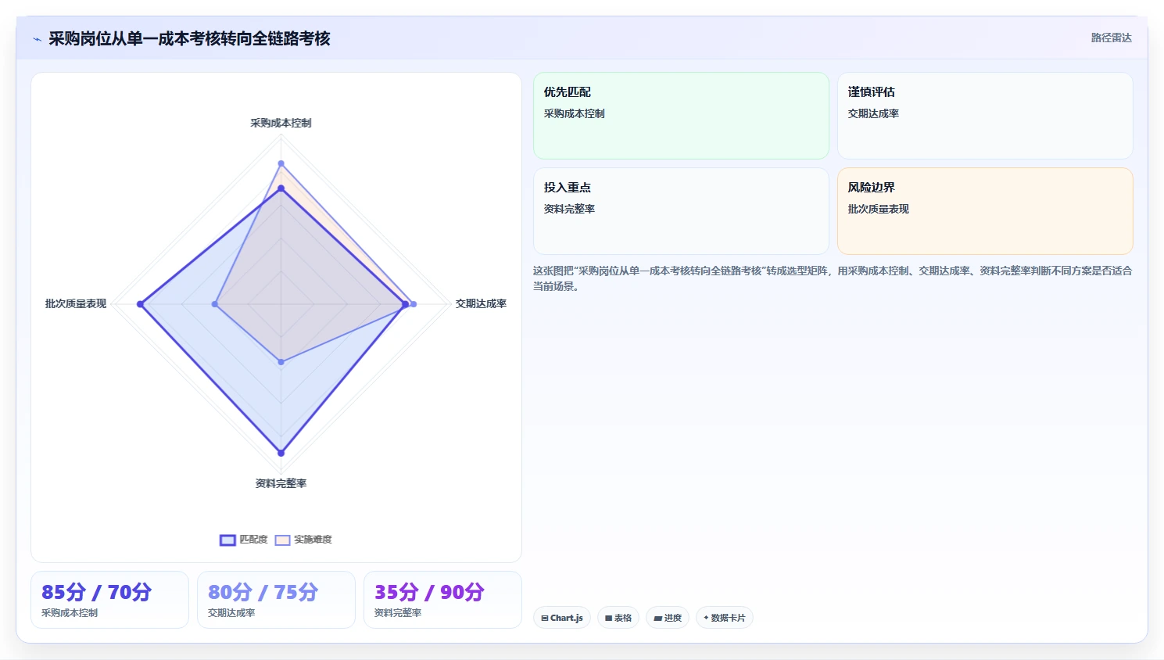Screen dimensions: 1164x660
Task: Click the 采购成本控制 radar axis label
Action: pyautogui.click(x=281, y=123)
